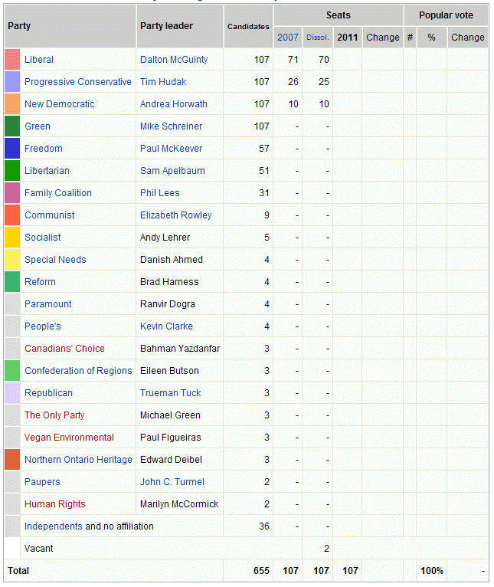
Task: Open the Vegan Environmental party link
Action: pos(69,438)
